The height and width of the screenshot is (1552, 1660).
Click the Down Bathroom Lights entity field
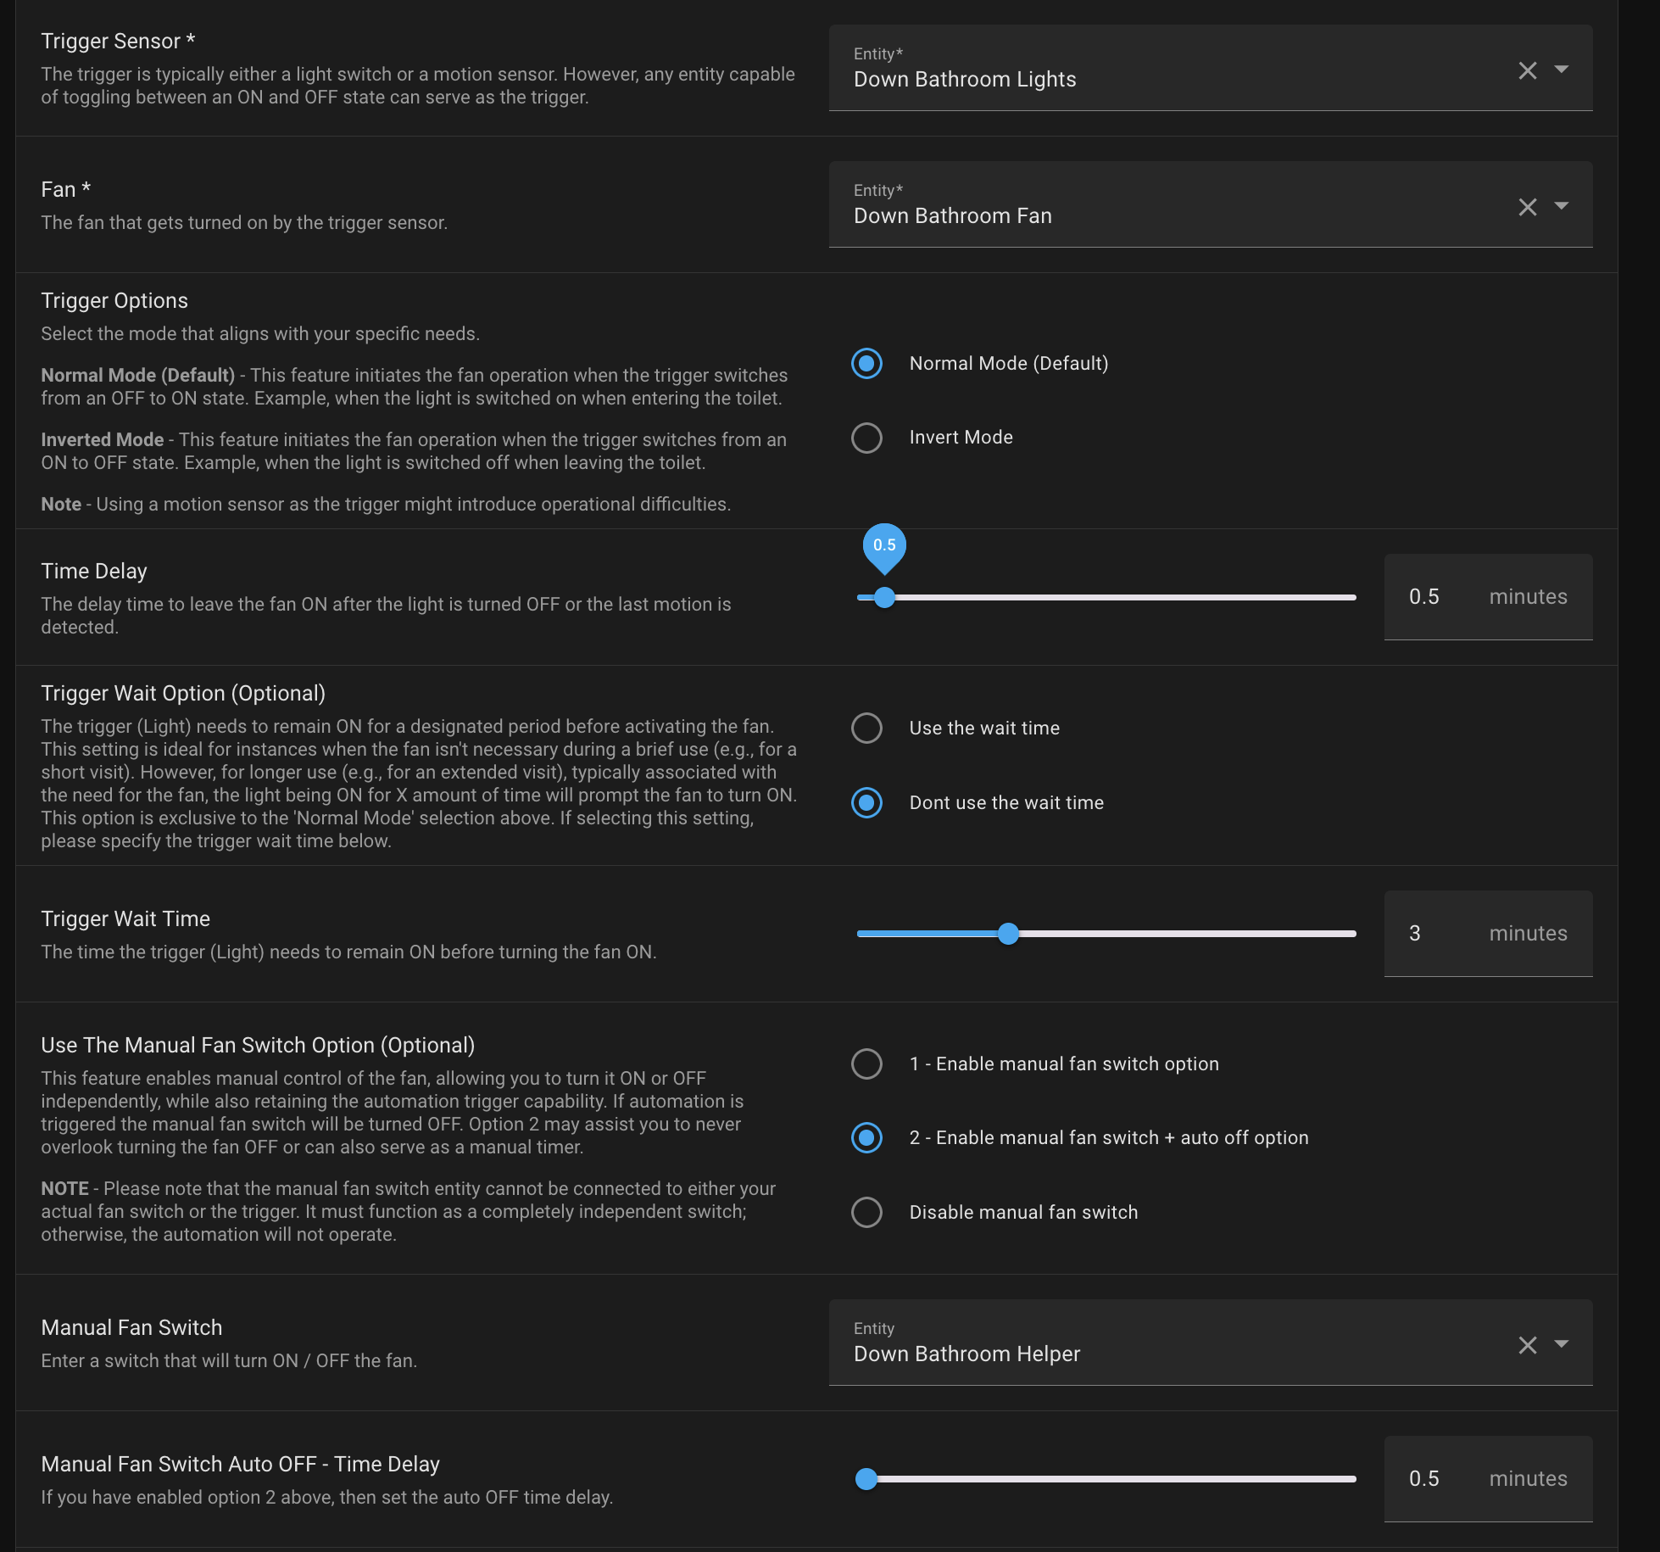pos(1170,70)
